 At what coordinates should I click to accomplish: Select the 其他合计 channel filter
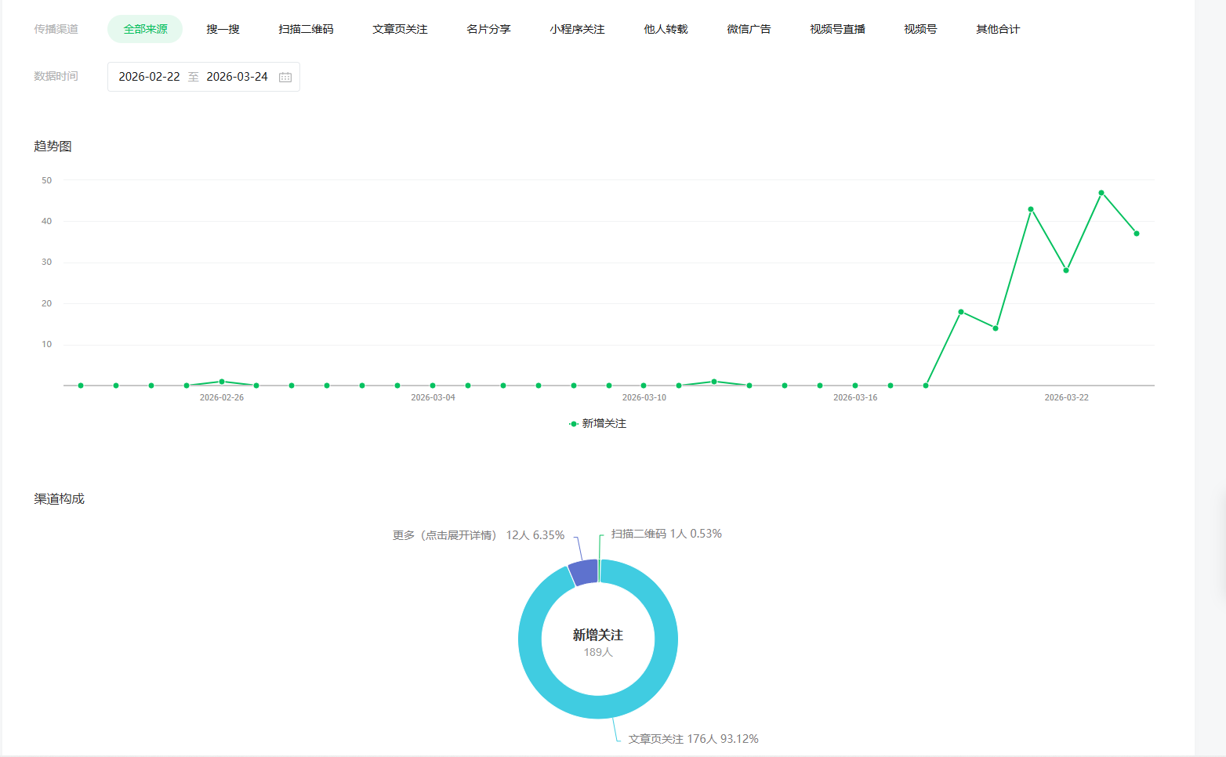click(997, 29)
